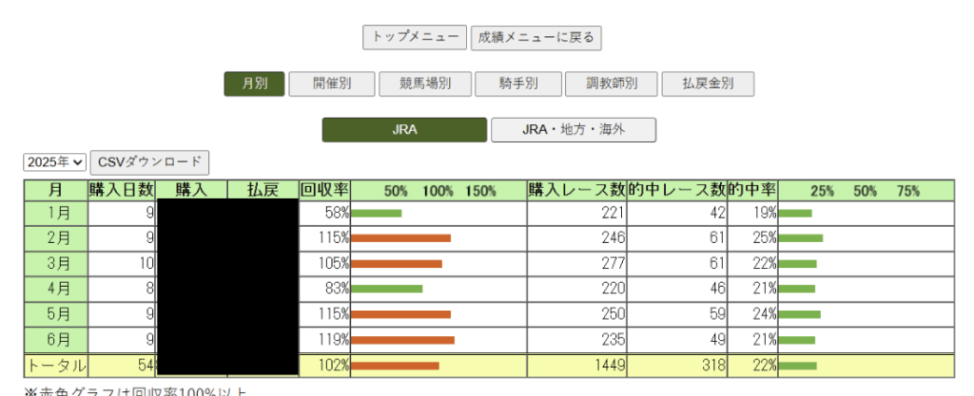Click the 25% hit rate cell
Screen dimensions: 974x396
[752, 238]
